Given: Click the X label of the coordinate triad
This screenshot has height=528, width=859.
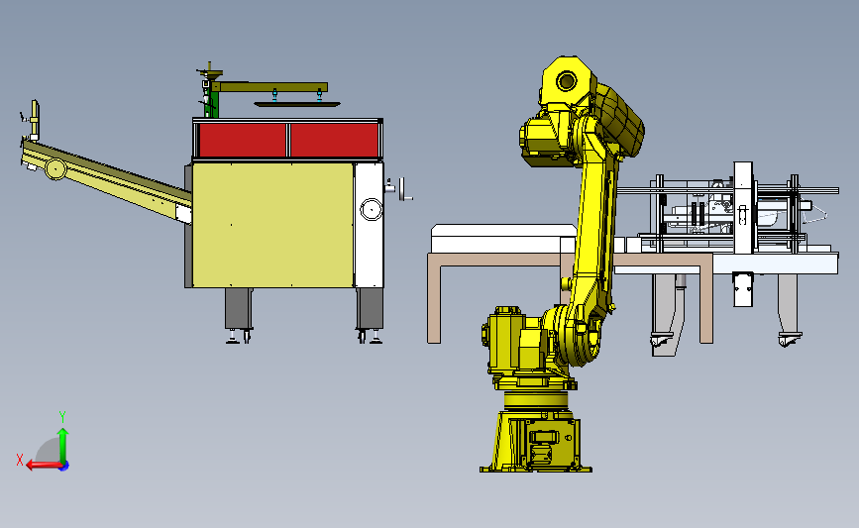Looking at the screenshot, I should point(20,460).
